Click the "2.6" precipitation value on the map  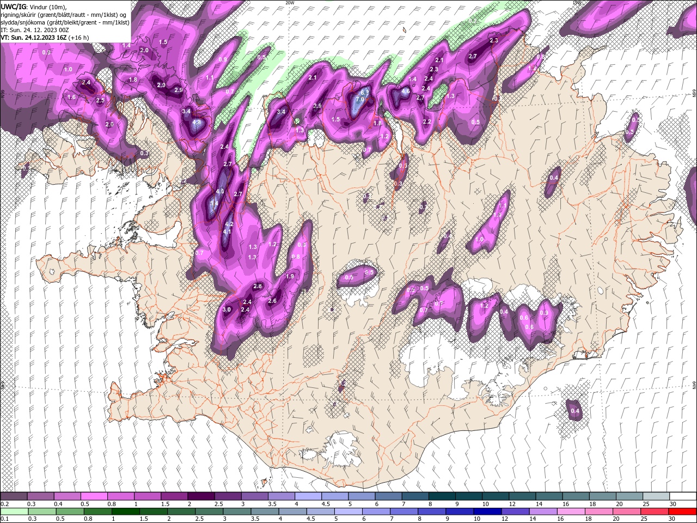coord(273,301)
